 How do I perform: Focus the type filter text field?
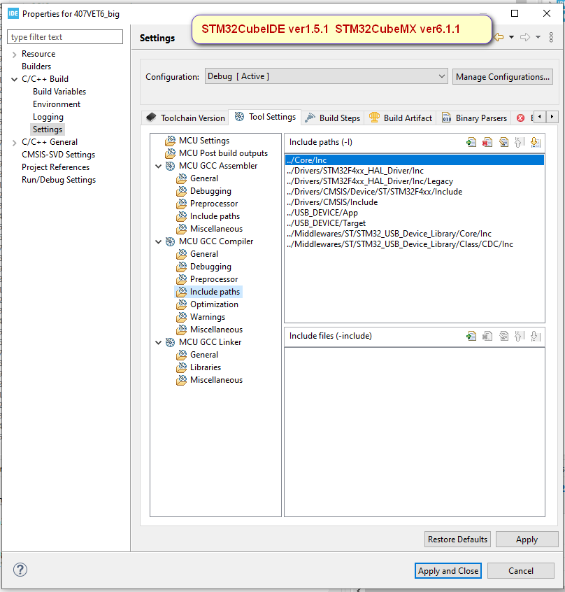coord(65,37)
